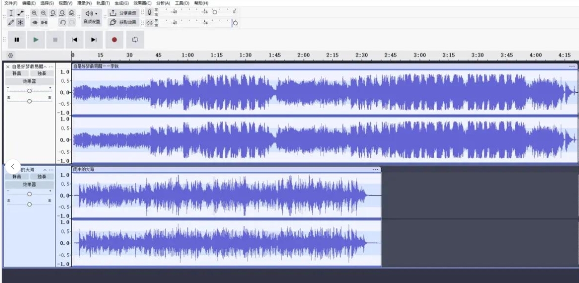Open the 文件(F) menu
Image resolution: width=579 pixels, height=283 pixels.
point(11,3)
